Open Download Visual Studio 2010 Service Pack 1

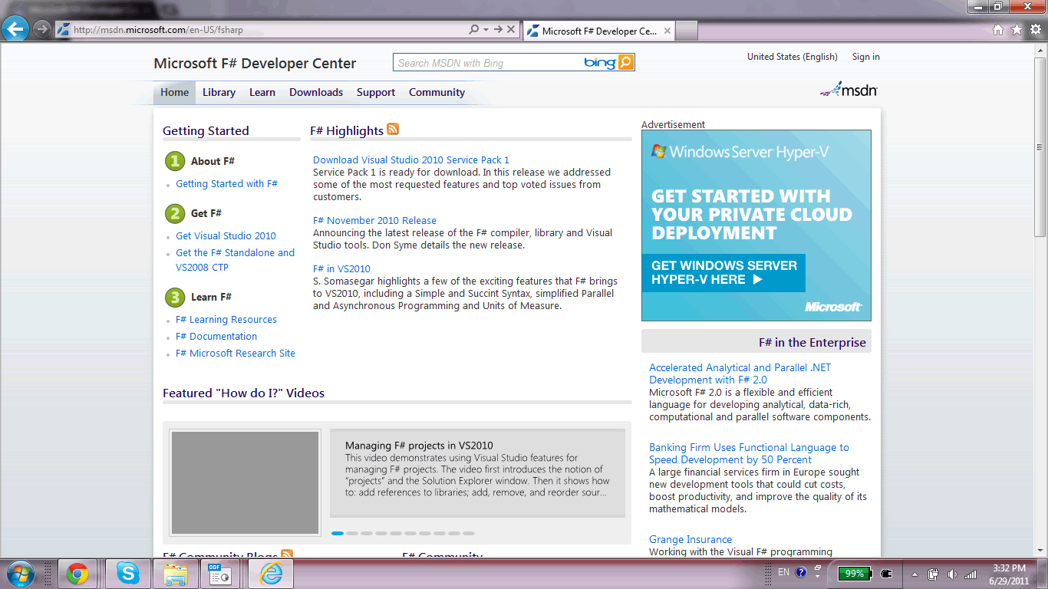click(411, 160)
